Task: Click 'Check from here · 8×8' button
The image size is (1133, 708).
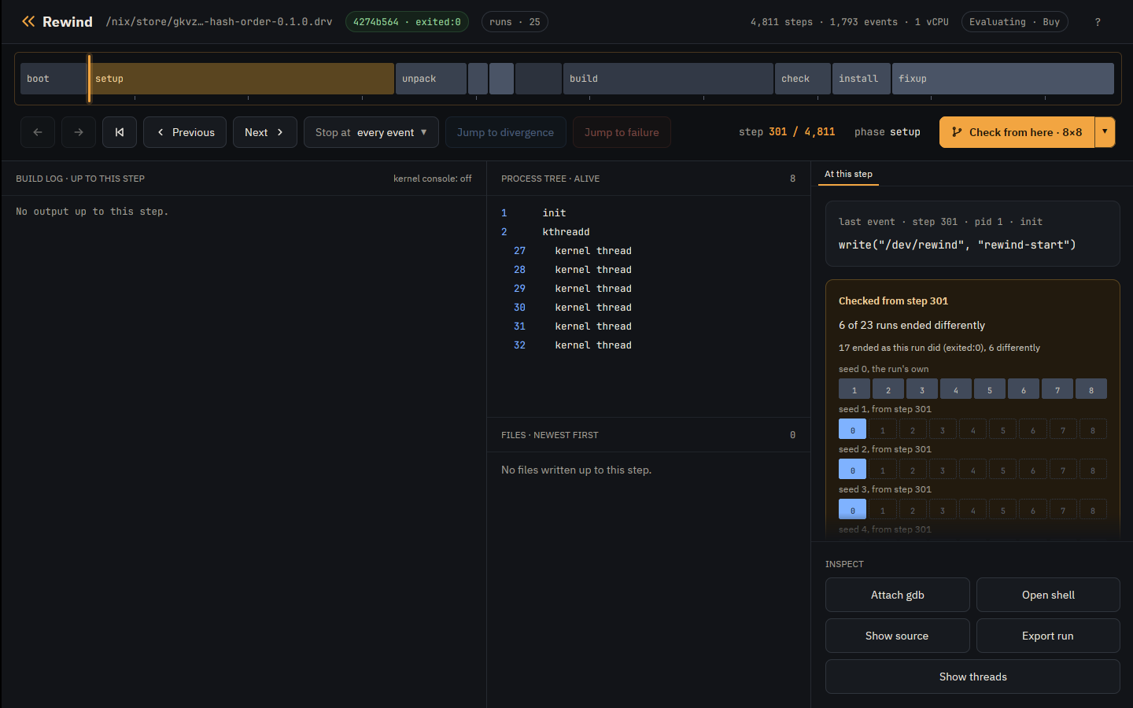Action: [x=1017, y=132]
